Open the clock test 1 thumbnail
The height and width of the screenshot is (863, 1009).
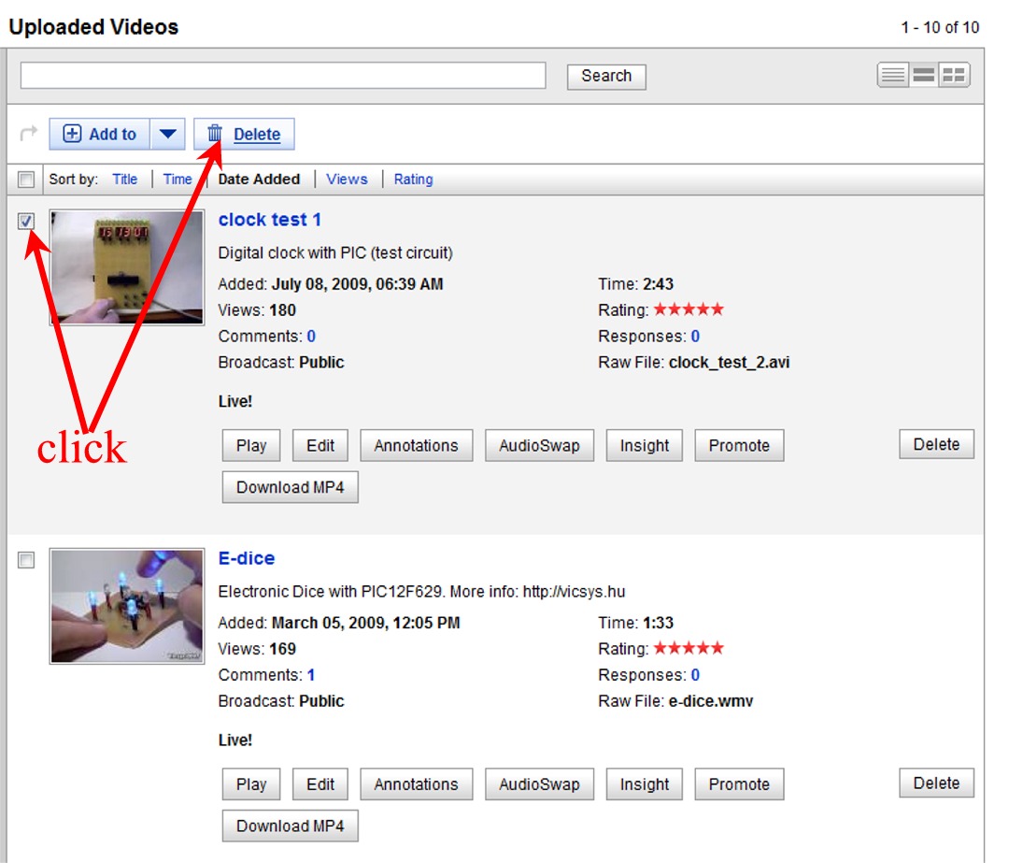point(127,267)
